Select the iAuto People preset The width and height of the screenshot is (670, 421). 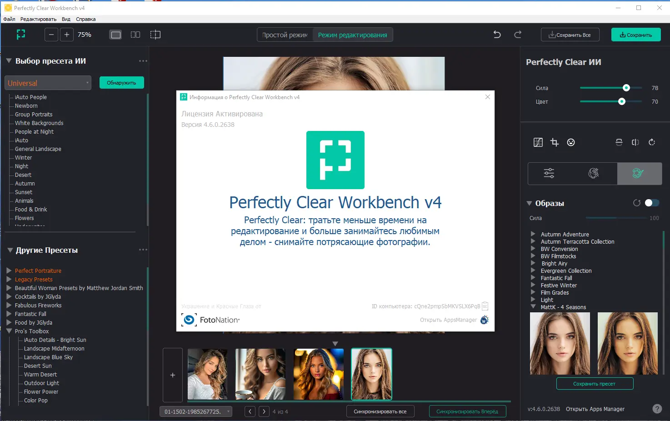pyautogui.click(x=31, y=97)
